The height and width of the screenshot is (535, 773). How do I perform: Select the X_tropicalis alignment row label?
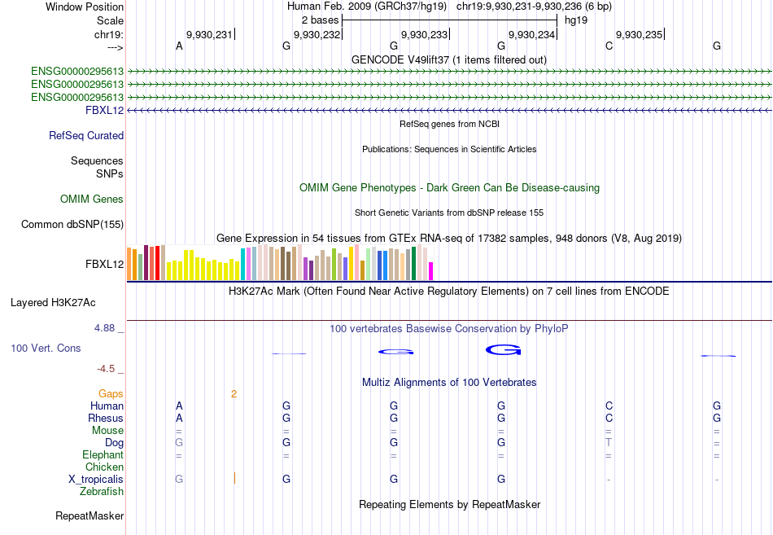tap(96, 480)
